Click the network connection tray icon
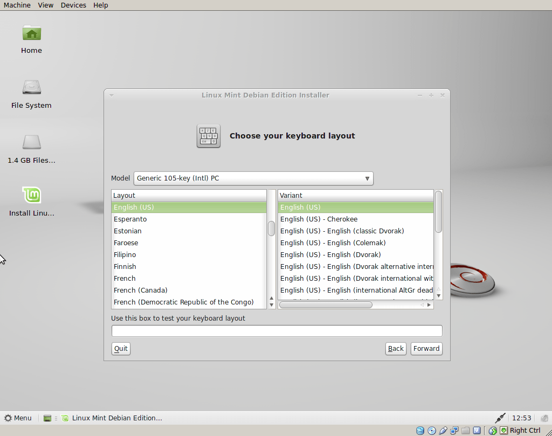The image size is (552, 436). tap(500, 418)
